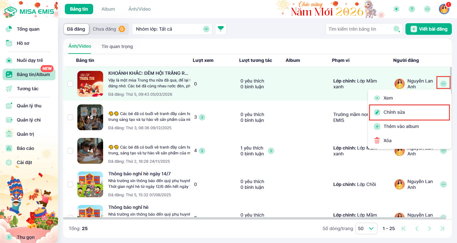Open the help question mark icon

[x=412, y=9]
